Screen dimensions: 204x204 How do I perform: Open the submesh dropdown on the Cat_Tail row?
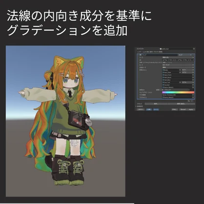(188, 82)
